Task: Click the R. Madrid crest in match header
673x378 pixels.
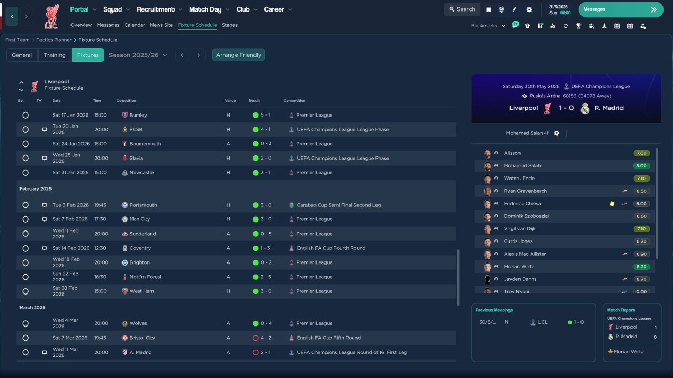Action: point(585,109)
